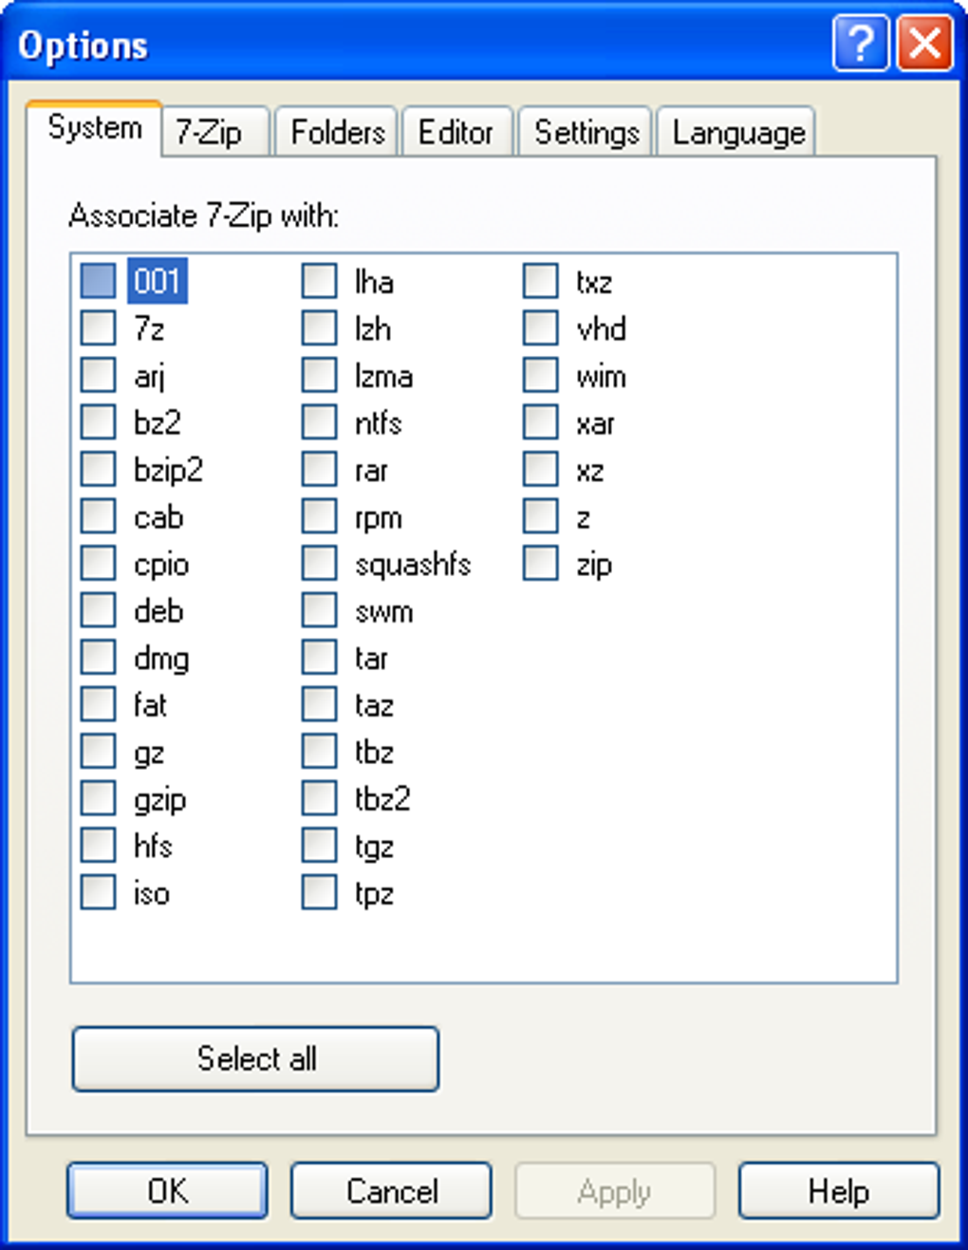Confirm with the OK button
Viewport: 968px width, 1250px height.
167,1190
